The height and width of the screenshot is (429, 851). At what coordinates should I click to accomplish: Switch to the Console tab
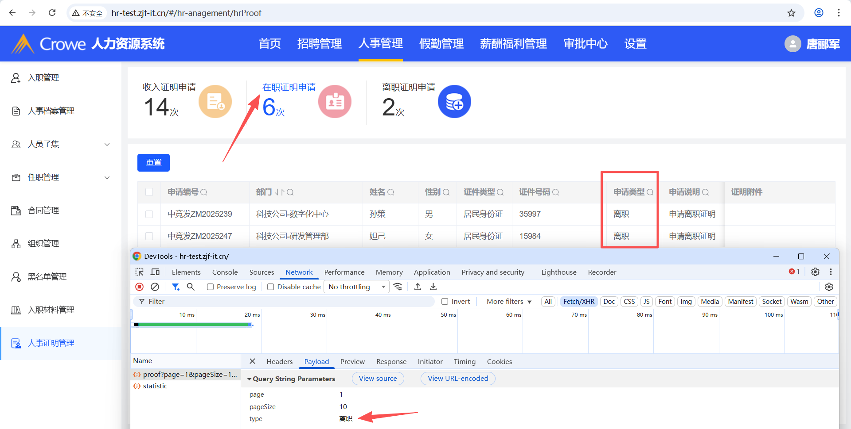click(x=225, y=272)
